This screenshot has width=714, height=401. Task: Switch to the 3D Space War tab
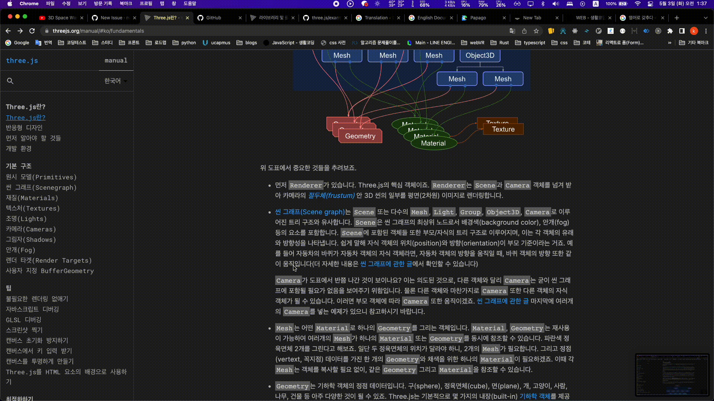click(x=61, y=17)
